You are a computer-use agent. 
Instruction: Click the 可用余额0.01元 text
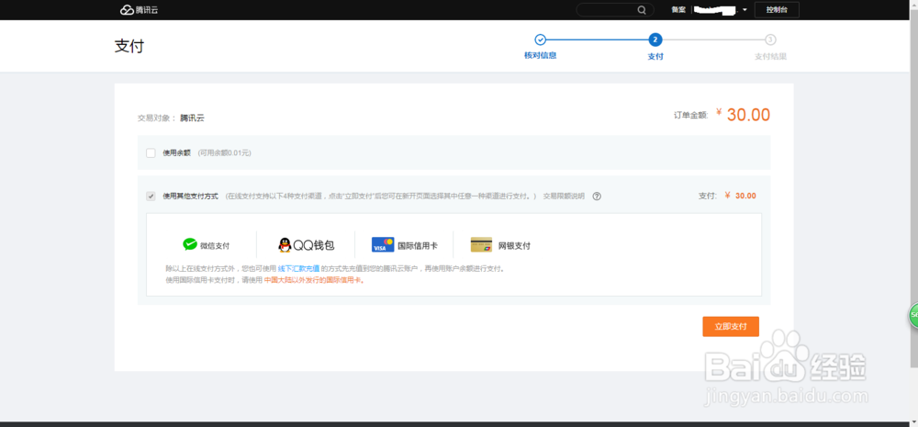pos(224,152)
